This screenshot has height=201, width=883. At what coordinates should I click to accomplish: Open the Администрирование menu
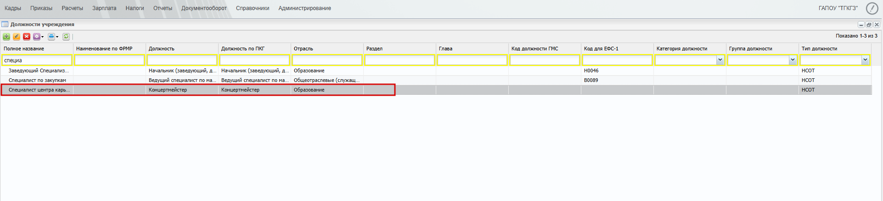click(304, 8)
